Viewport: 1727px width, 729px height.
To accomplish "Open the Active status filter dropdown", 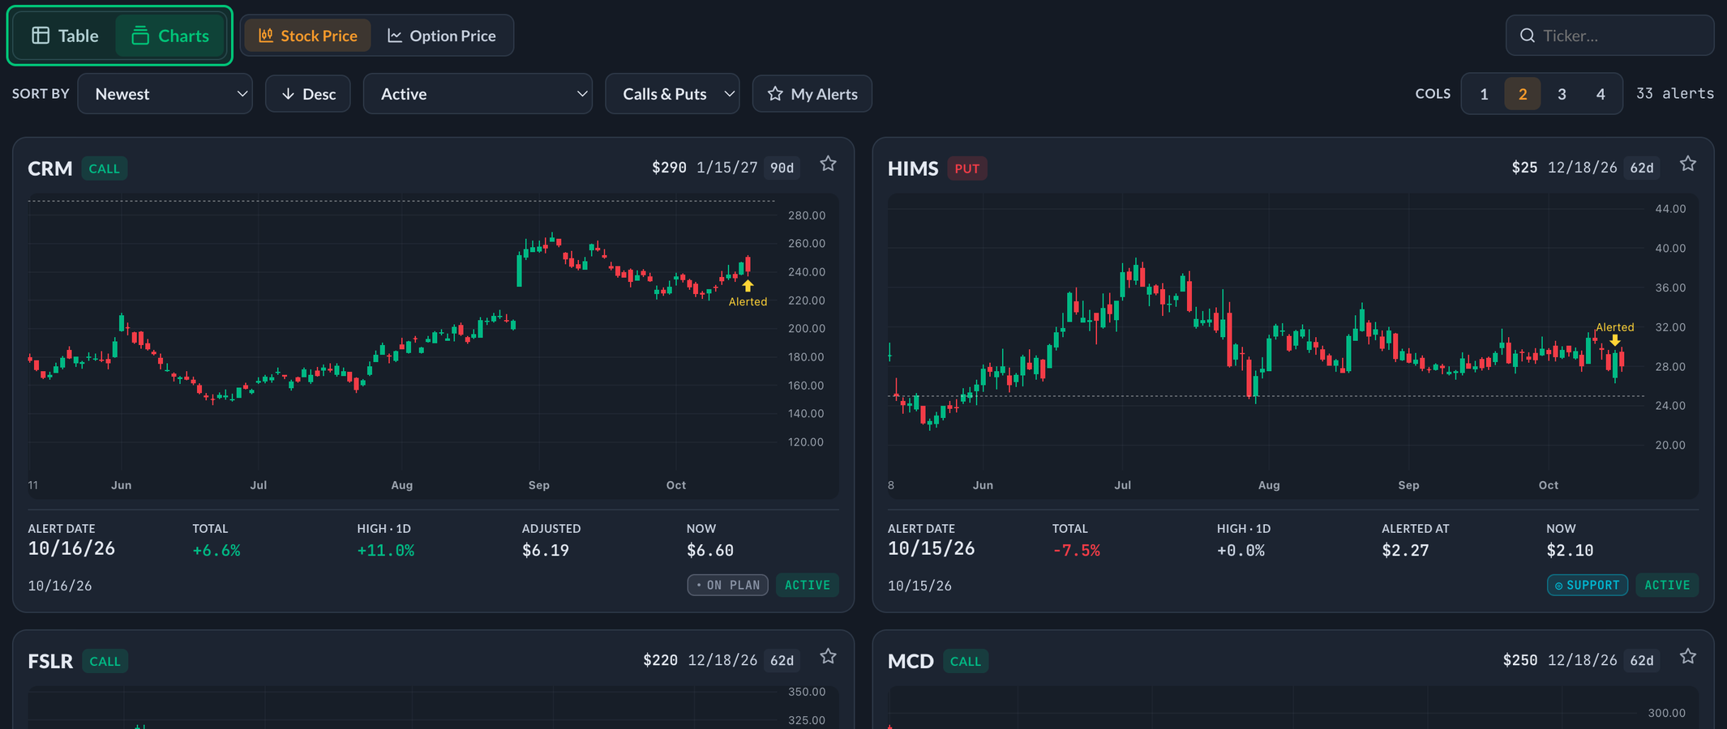I will pos(478,94).
